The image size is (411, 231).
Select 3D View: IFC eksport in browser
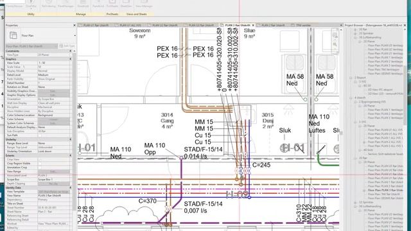pos(380,90)
